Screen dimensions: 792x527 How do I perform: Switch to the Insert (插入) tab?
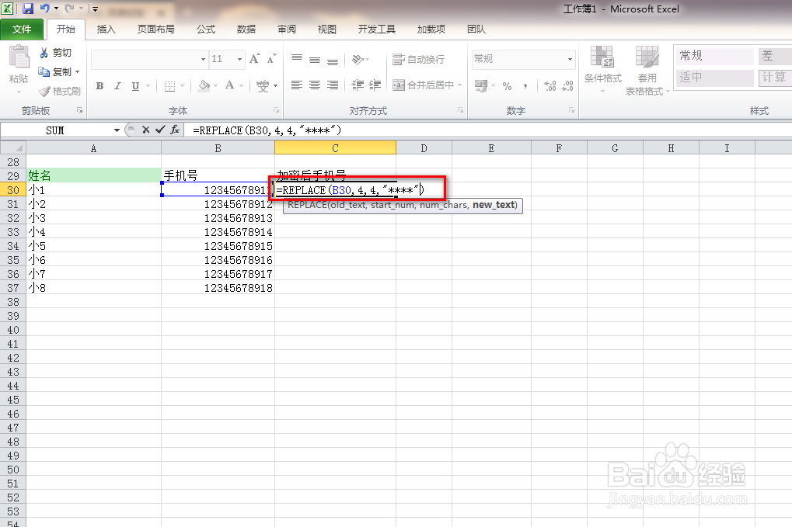click(106, 29)
